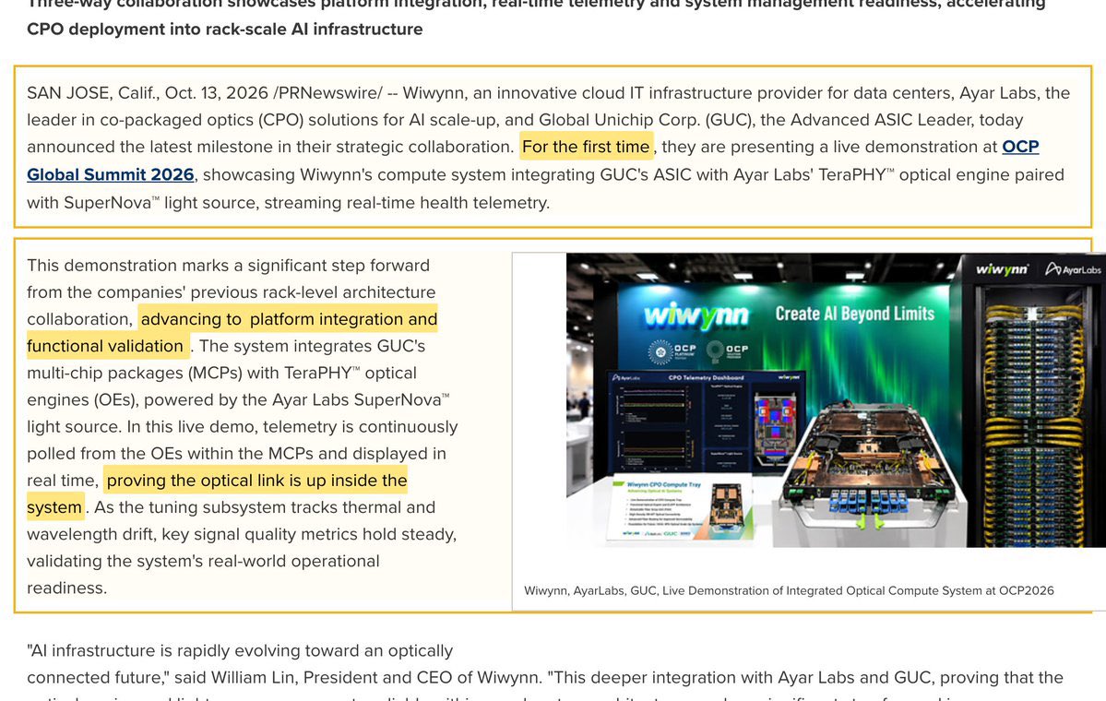Click the text "with SuperNova light source, streaming real-time health telemetry"
Image resolution: width=1106 pixels, height=701 pixels.
pos(288,202)
